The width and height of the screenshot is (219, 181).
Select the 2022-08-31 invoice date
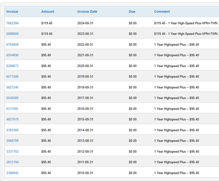(x=85, y=44)
